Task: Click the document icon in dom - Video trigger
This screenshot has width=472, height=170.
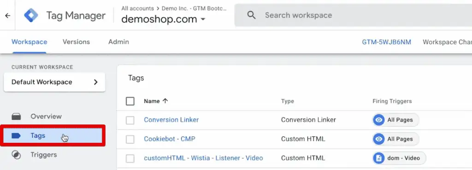Action: pyautogui.click(x=379, y=158)
